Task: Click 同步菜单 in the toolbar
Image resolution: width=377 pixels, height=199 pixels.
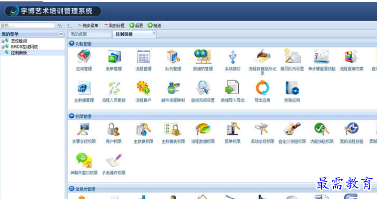Action: pyautogui.click(x=88, y=25)
